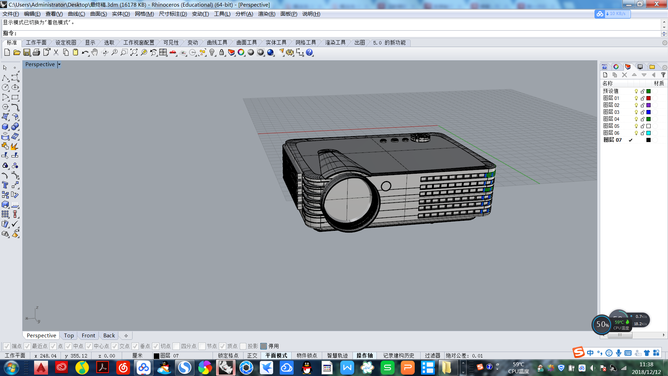Click the New file icon in toolbar
This screenshot has width=668, height=376.
click(7, 53)
